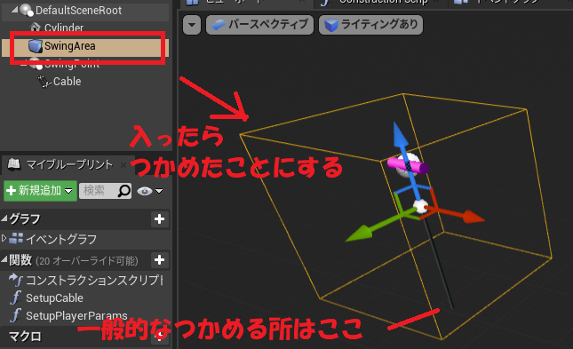The image size is (573, 349).
Task: Collapse the 関数 section
Action: (x=4, y=259)
